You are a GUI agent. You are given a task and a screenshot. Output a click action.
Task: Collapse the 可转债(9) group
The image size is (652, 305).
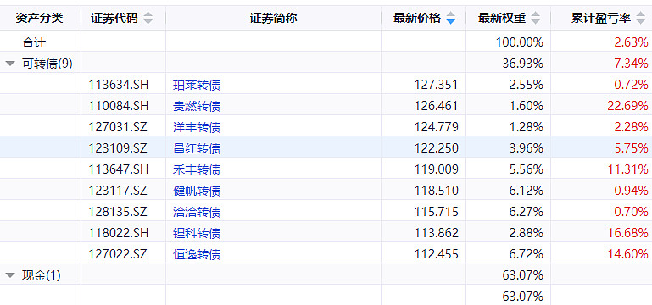(x=10, y=64)
